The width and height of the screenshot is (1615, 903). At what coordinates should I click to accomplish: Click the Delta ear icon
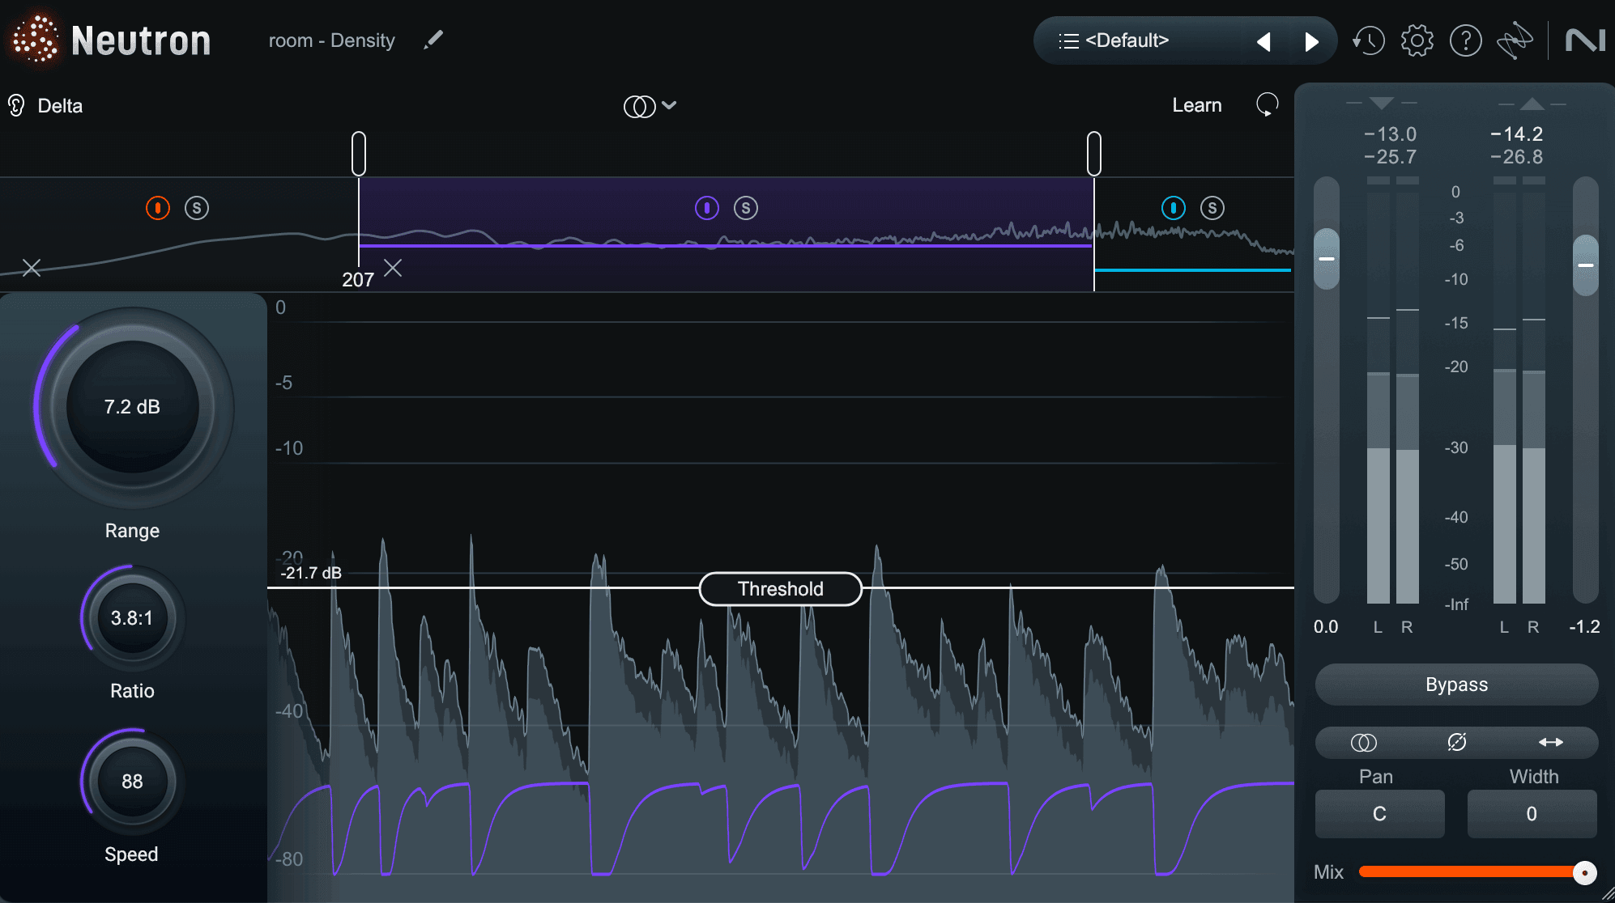pyautogui.click(x=16, y=105)
